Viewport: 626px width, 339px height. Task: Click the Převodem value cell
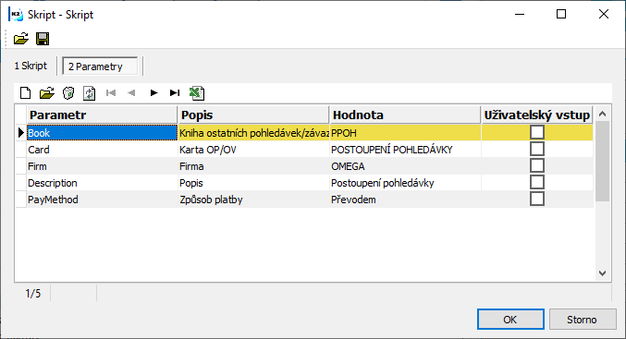[405, 200]
